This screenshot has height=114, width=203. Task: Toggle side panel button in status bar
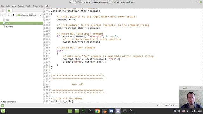tap(3, 105)
